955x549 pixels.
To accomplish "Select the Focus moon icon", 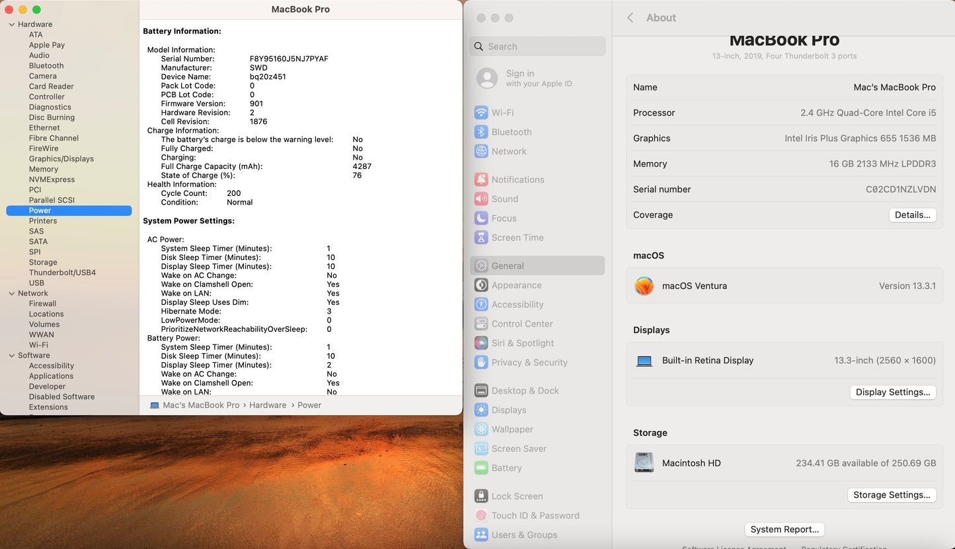I will pos(481,218).
